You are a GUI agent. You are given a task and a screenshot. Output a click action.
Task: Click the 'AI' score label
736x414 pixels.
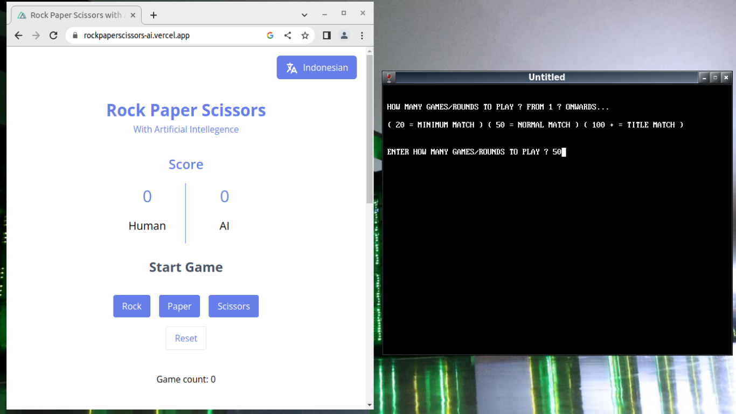tap(225, 226)
